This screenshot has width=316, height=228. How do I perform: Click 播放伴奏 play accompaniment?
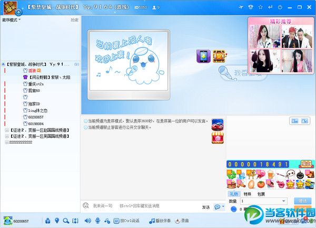(160, 221)
